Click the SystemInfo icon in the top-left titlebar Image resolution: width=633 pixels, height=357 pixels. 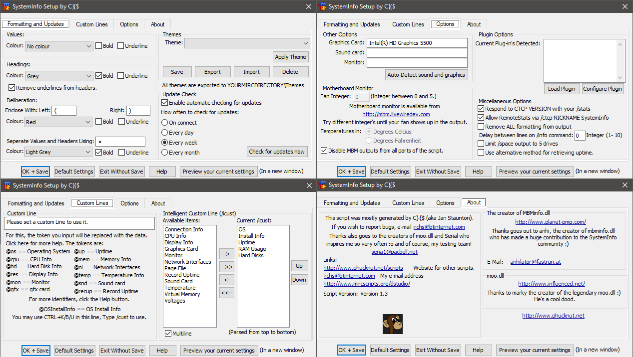(7, 6)
